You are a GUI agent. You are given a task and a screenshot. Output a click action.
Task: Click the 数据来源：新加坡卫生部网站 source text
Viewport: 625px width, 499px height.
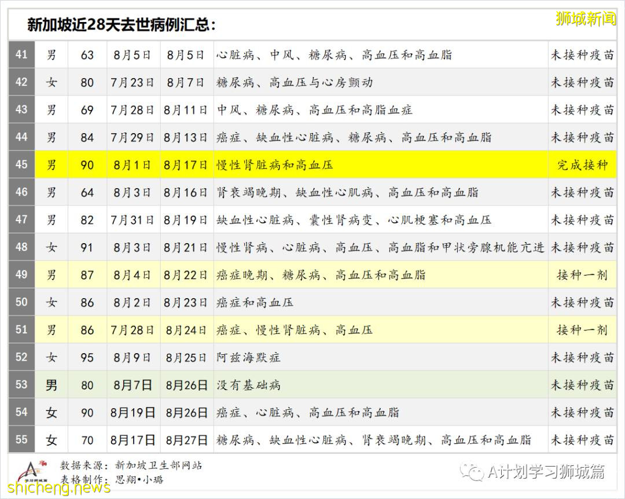coord(130,464)
